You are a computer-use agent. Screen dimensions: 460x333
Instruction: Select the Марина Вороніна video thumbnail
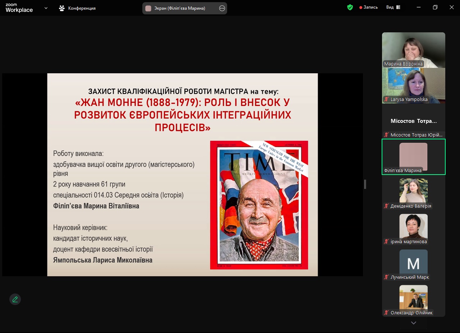coord(414,50)
